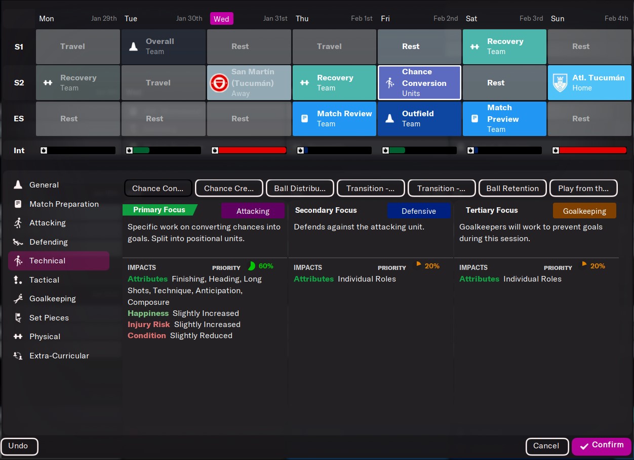This screenshot has height=460, width=634.
Task: Click the sliding tackle icon beside Defending
Action: [x=18, y=242]
